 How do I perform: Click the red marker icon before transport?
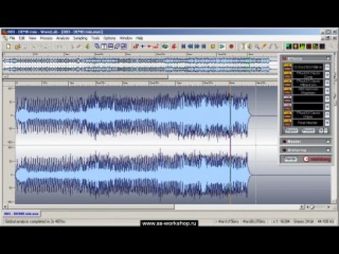pos(174,47)
